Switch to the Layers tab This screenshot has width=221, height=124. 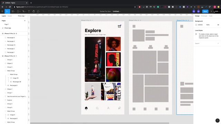click(x=4, y=16)
